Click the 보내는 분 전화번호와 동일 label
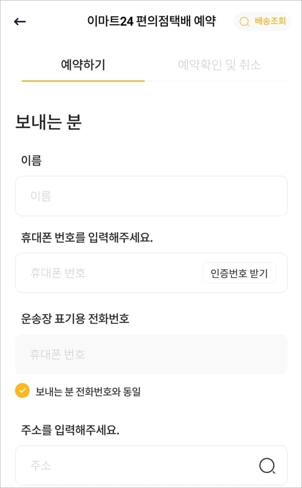This screenshot has width=302, height=488. pyautogui.click(x=88, y=391)
